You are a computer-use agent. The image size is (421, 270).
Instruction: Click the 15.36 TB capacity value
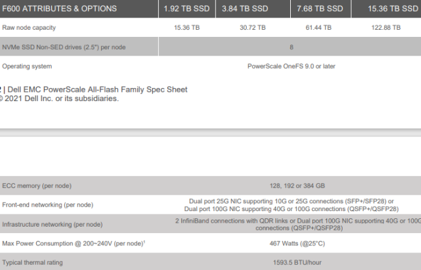click(x=187, y=28)
